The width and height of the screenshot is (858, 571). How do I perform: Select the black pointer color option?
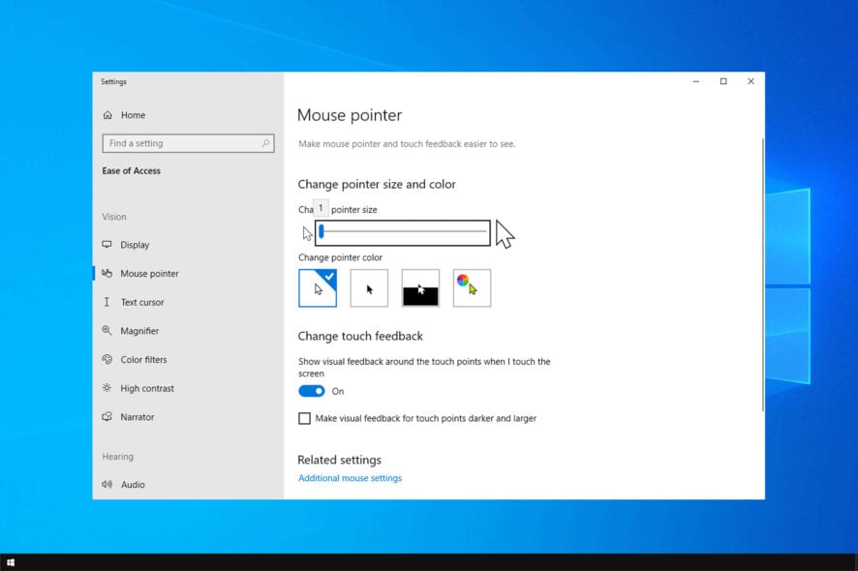coord(369,288)
